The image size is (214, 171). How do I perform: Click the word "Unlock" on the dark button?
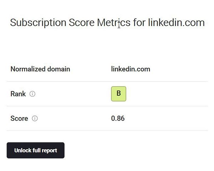pos(22,150)
